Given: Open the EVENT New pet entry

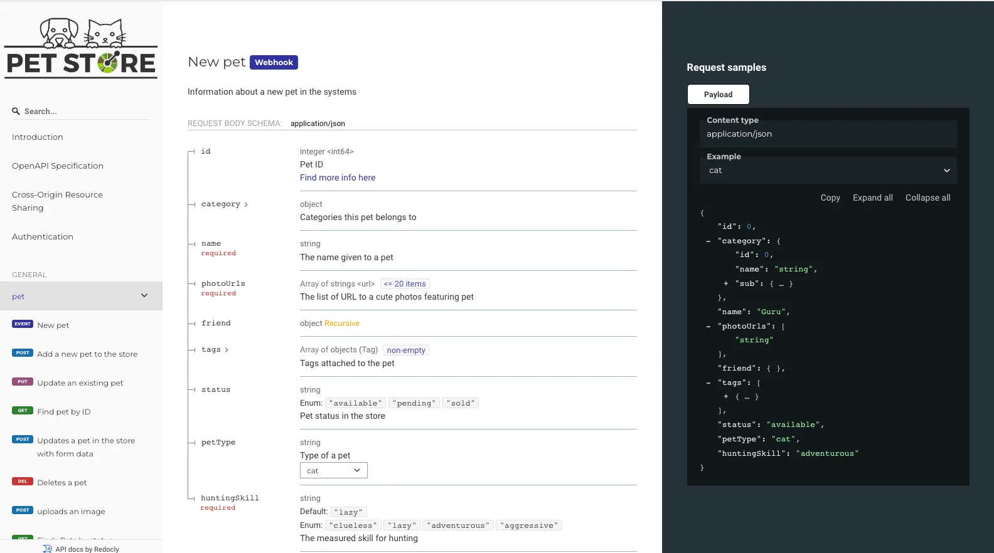Looking at the screenshot, I should (x=53, y=325).
